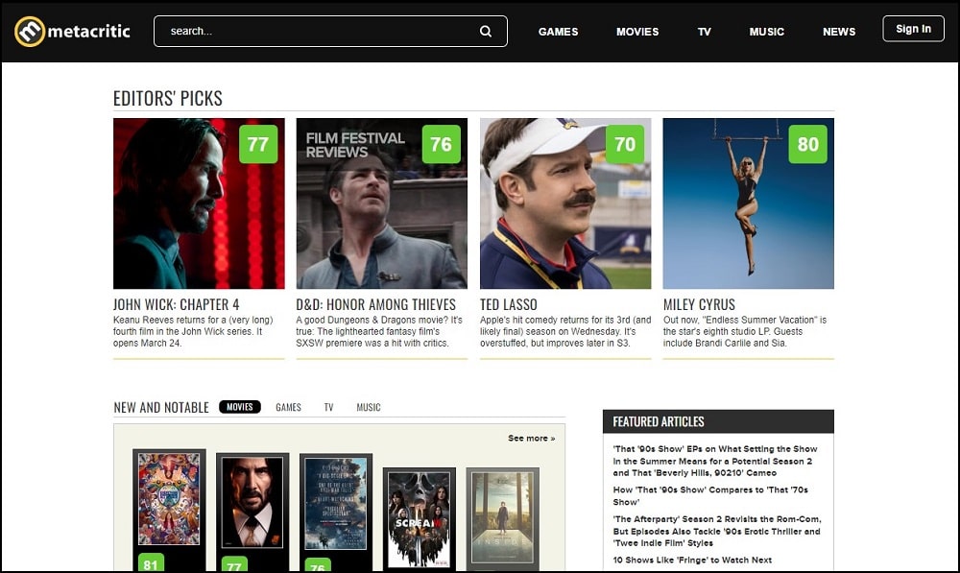Open the Scream poster
The image size is (960, 573).
click(419, 519)
